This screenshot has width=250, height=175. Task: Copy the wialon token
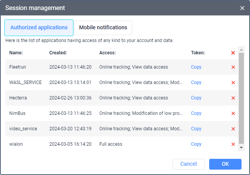[x=196, y=144]
